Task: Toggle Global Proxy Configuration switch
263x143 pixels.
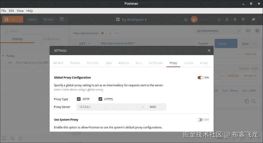Action: tap(200, 78)
